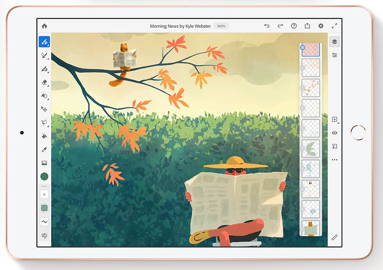Viewport: 383px width, 270px height.
Task: Toggle layer visibility with the eye icon
Action: tap(335, 133)
